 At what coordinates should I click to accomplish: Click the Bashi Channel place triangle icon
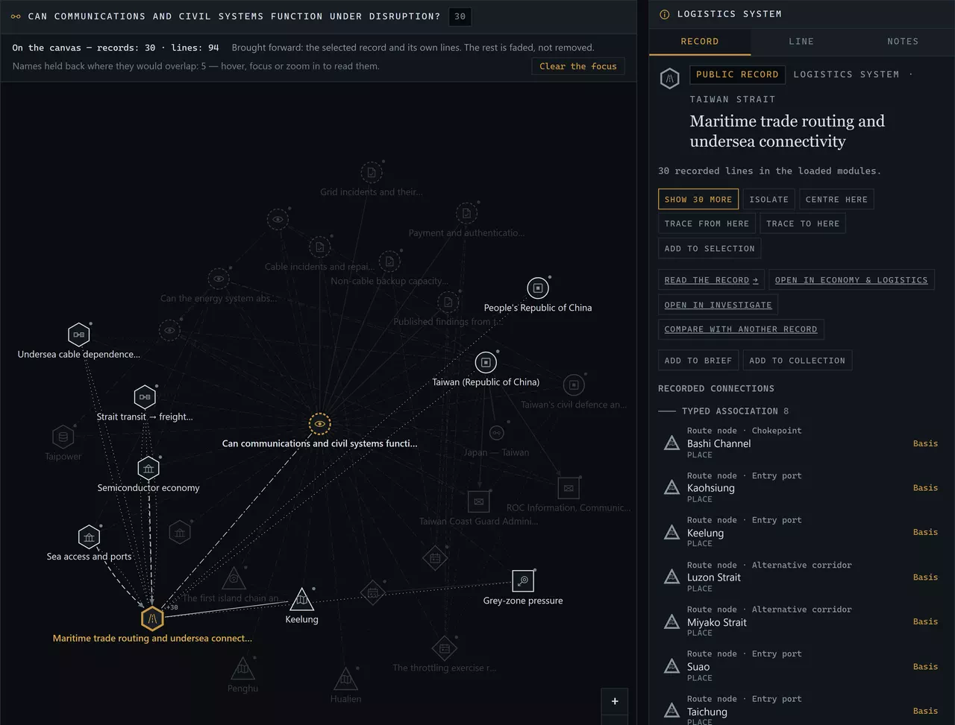click(671, 443)
